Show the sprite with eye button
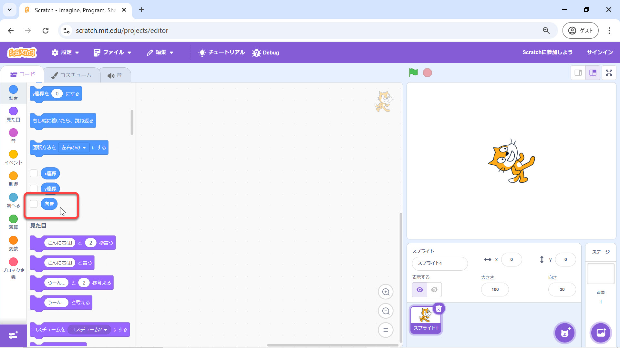 coord(419,290)
